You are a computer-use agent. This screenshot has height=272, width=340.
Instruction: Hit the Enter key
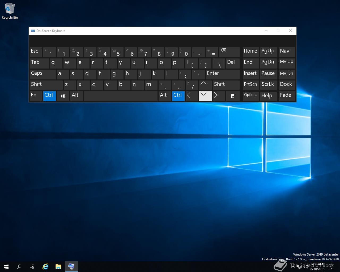click(223, 74)
